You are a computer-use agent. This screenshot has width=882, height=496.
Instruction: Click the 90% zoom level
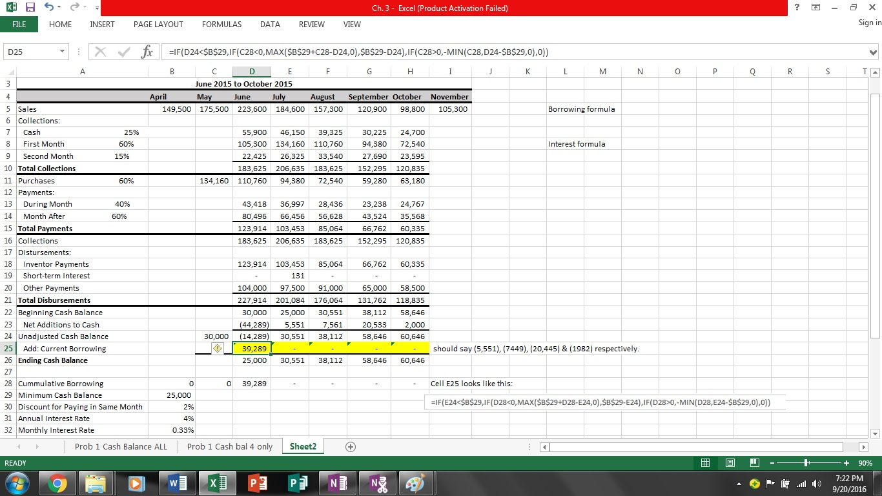pos(866,463)
